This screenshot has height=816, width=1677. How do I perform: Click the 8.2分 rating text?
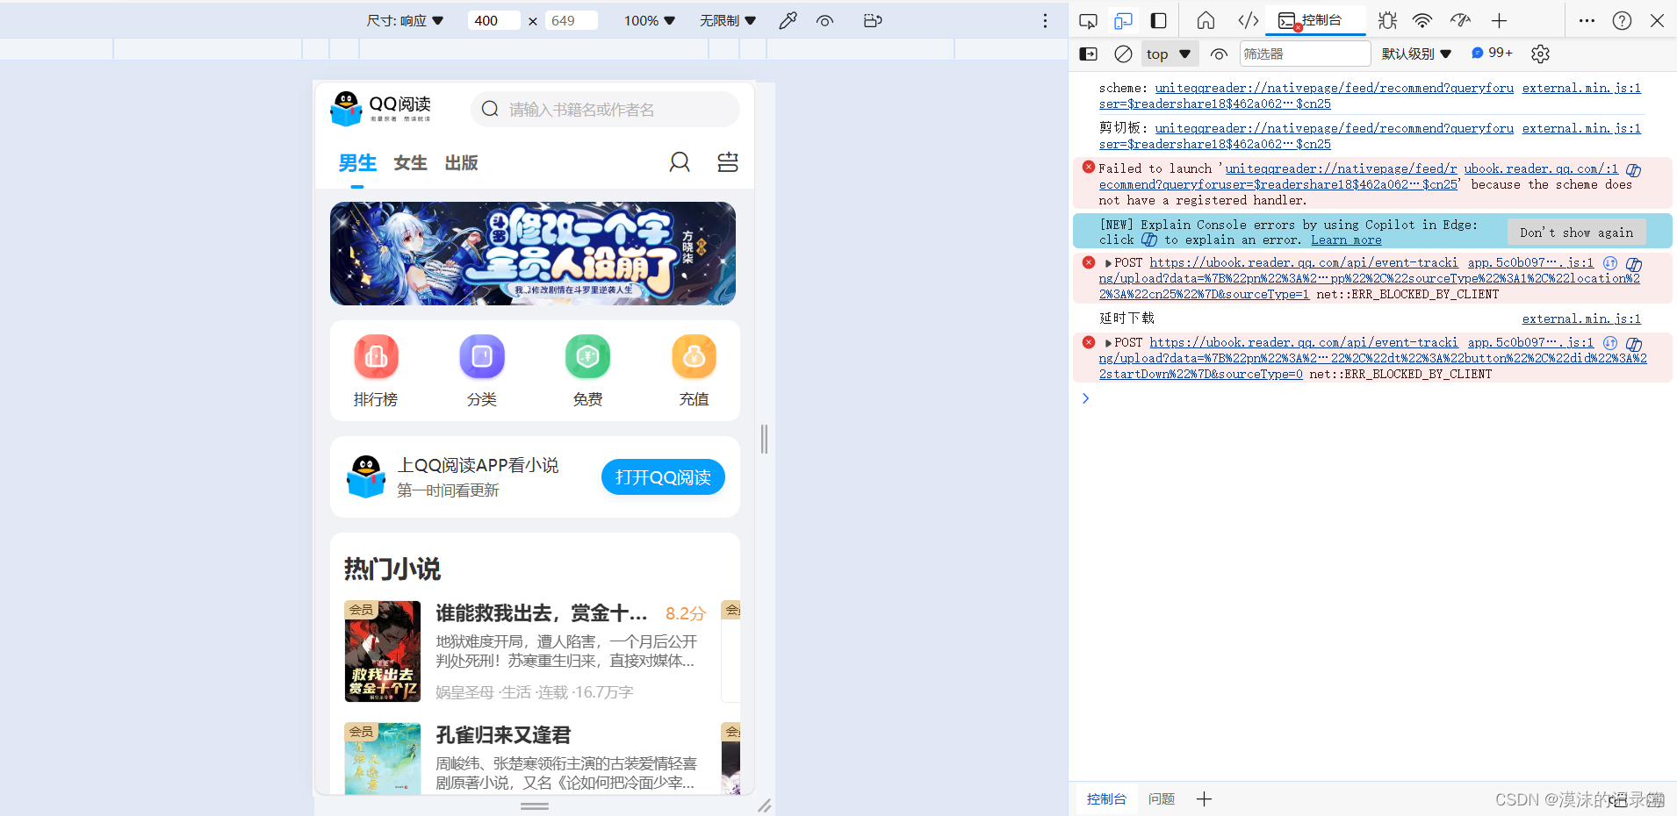[x=686, y=613]
